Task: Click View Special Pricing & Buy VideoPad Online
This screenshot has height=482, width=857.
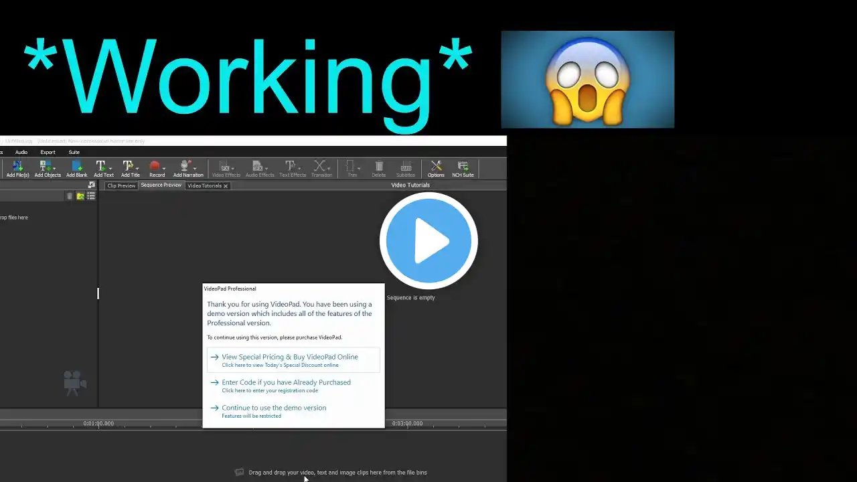Action: [x=293, y=360]
